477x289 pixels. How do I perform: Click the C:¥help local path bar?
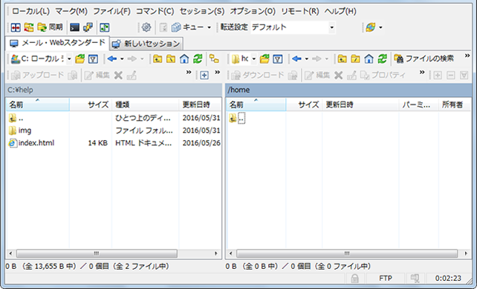coord(114,90)
